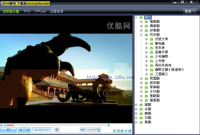Click TV icon next to 美剧
The image size is (200, 135).
coord(141,122)
